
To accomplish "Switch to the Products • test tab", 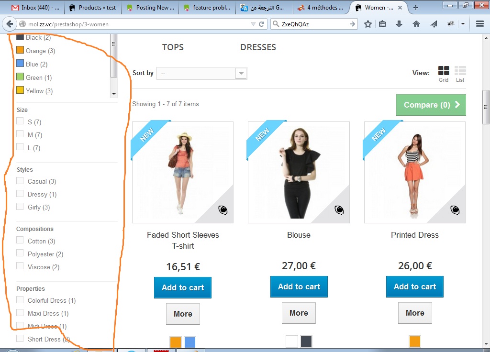I will (x=92, y=8).
